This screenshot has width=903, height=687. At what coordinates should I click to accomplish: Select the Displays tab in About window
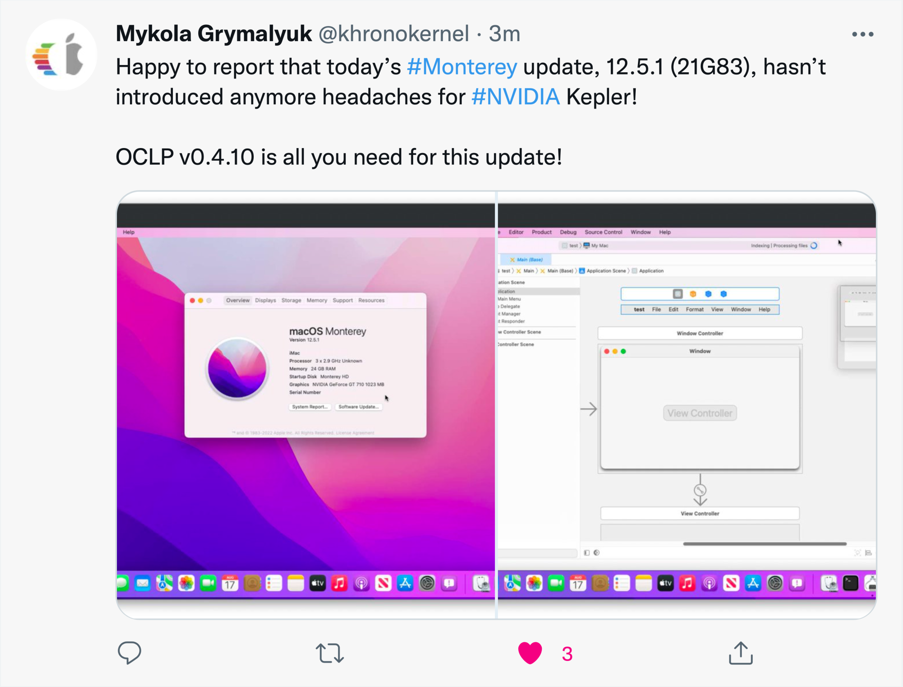[265, 300]
